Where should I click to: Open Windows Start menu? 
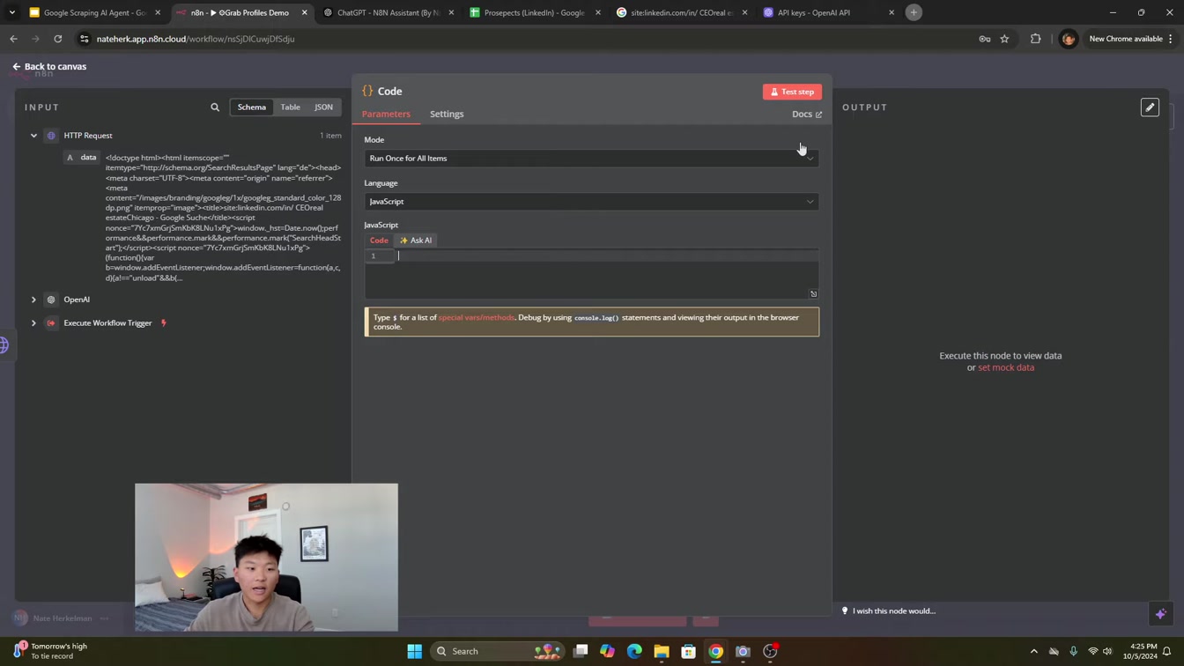414,652
